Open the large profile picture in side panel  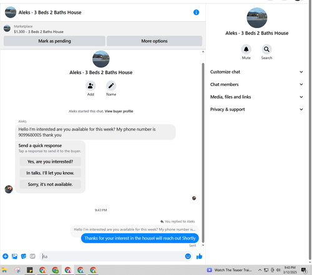pos(257,18)
